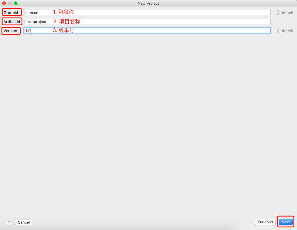297x230 pixels.
Task: Close New Project window via red button
Action: click(x=4, y=3)
